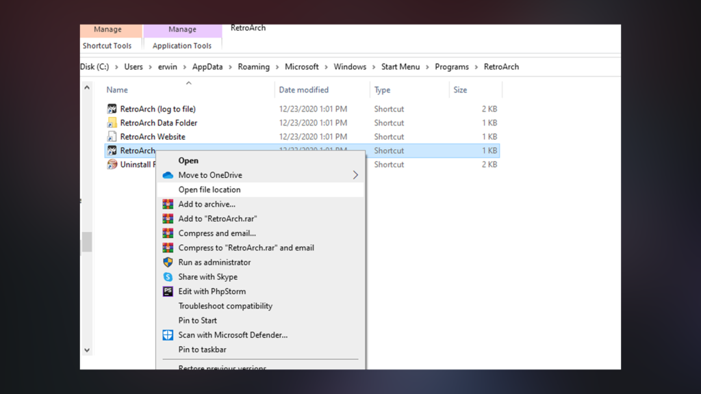Image resolution: width=701 pixels, height=394 pixels.
Task: Expand breadcrumb chevron after Start Menu
Action: coord(427,68)
